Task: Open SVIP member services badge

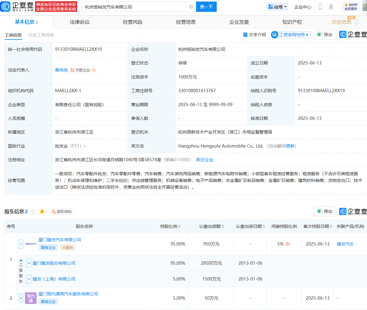Action: click(351, 7)
